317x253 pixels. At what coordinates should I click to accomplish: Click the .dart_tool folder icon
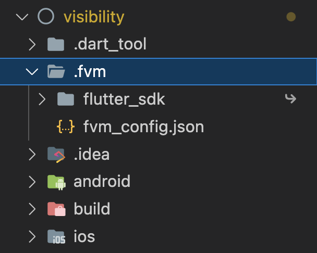pyautogui.click(x=56, y=44)
